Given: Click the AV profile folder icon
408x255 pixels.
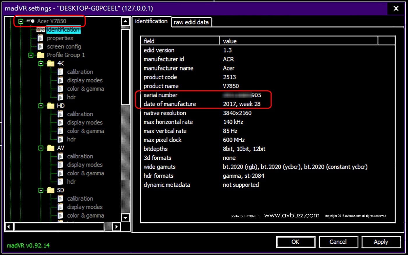Looking at the screenshot, I should 51,148.
